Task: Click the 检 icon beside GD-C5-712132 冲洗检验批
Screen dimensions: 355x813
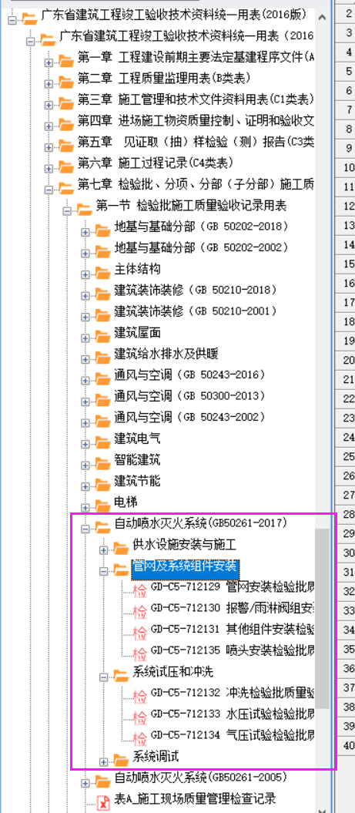Action: [140, 695]
